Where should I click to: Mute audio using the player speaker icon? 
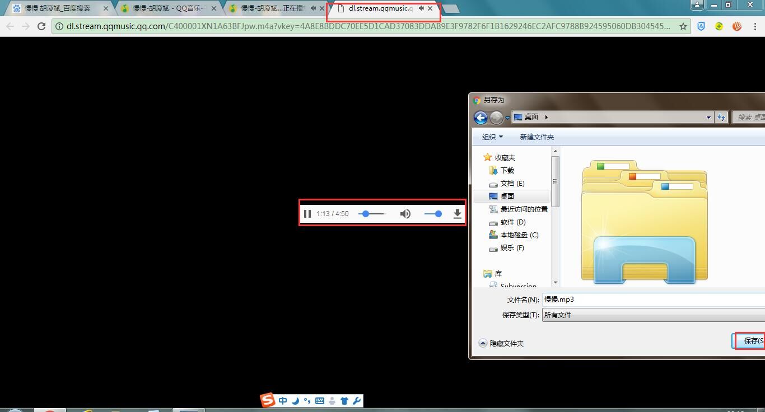(405, 213)
